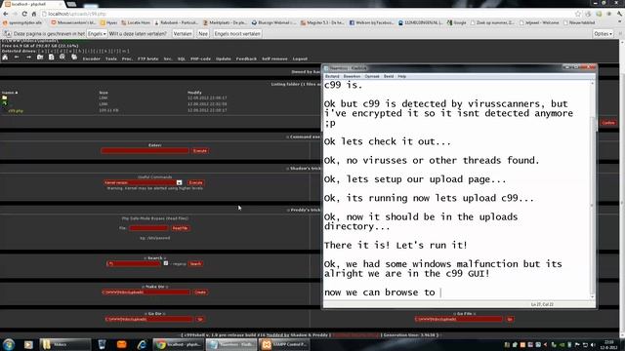Toggle the regexp checkbox in Search

(x=166, y=263)
